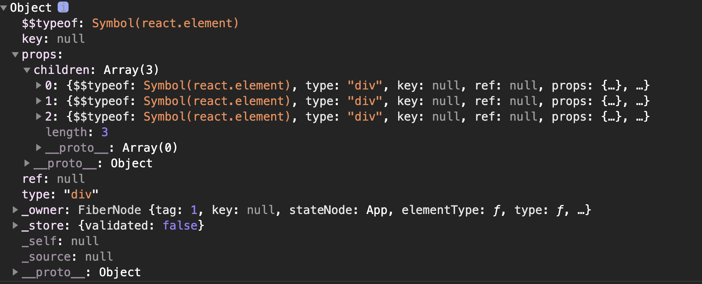Click the _source: null row
The image size is (702, 284).
tap(67, 257)
